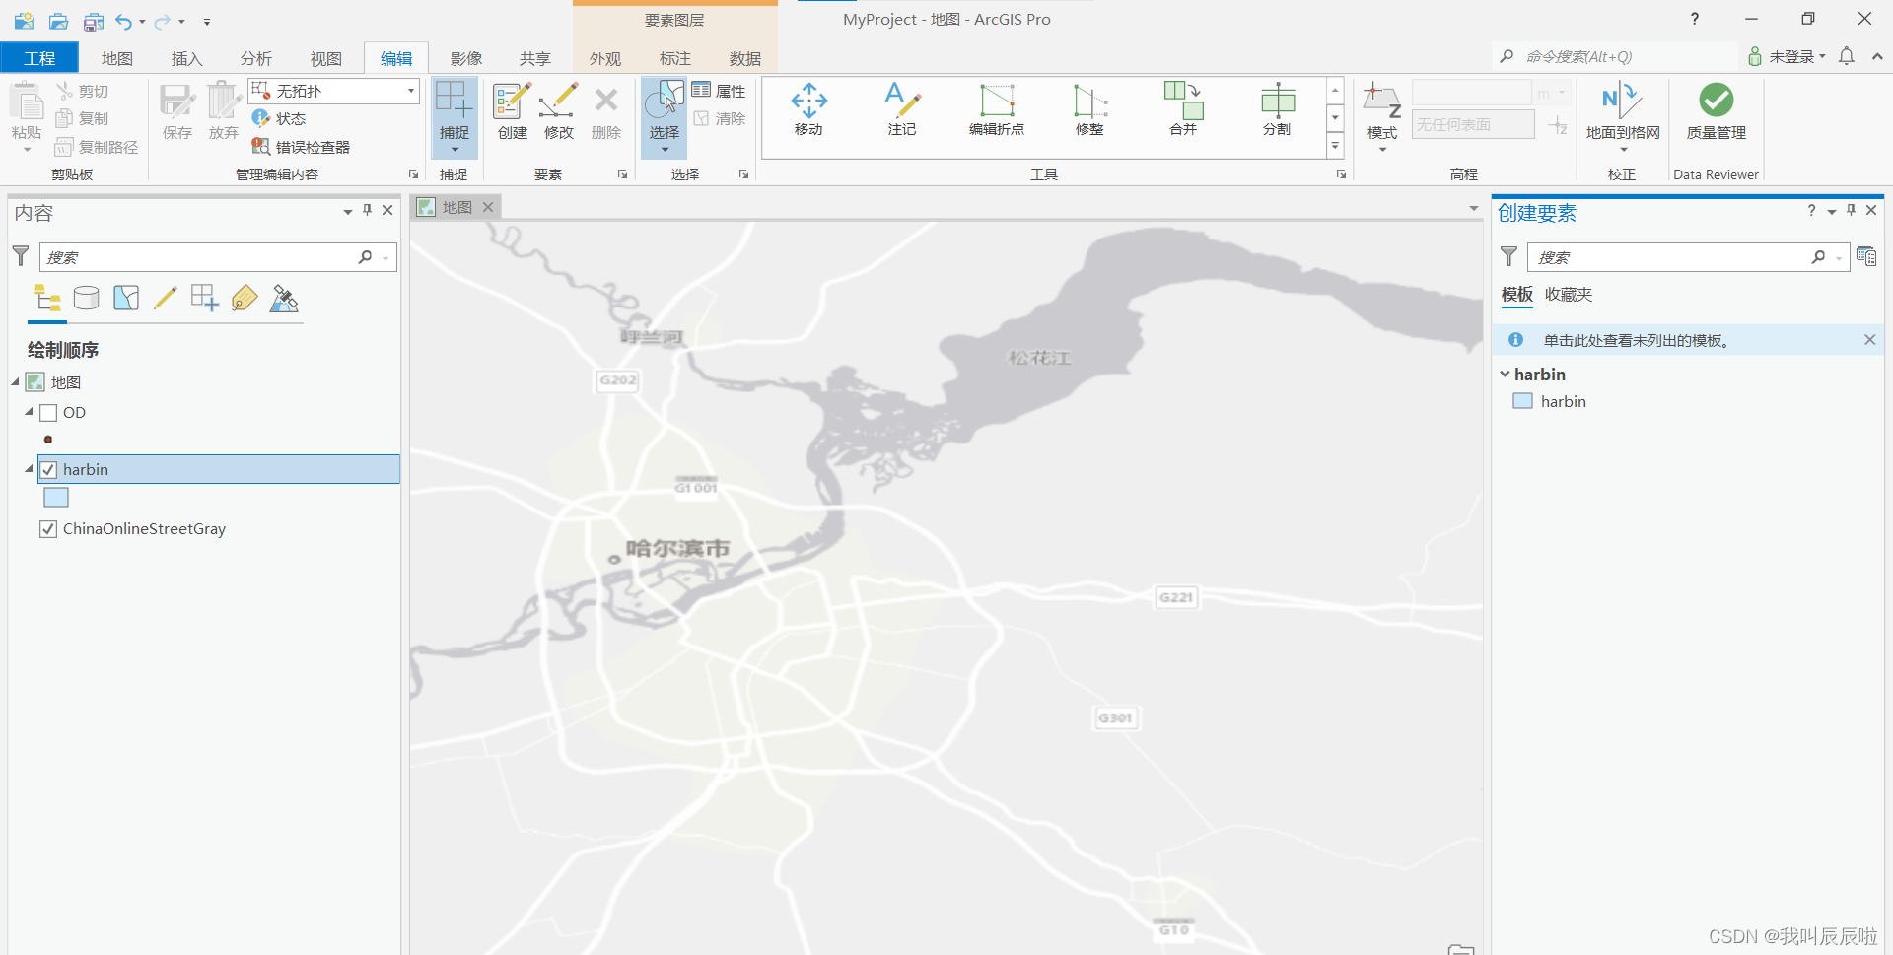Select the Reshape (修整) tool
Screen dimensions: 1893x955
pyautogui.click(x=1089, y=109)
